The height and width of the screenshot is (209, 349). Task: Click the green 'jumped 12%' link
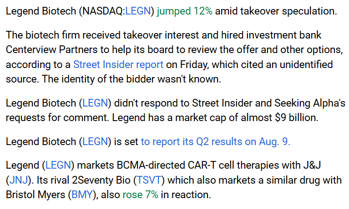point(185,11)
